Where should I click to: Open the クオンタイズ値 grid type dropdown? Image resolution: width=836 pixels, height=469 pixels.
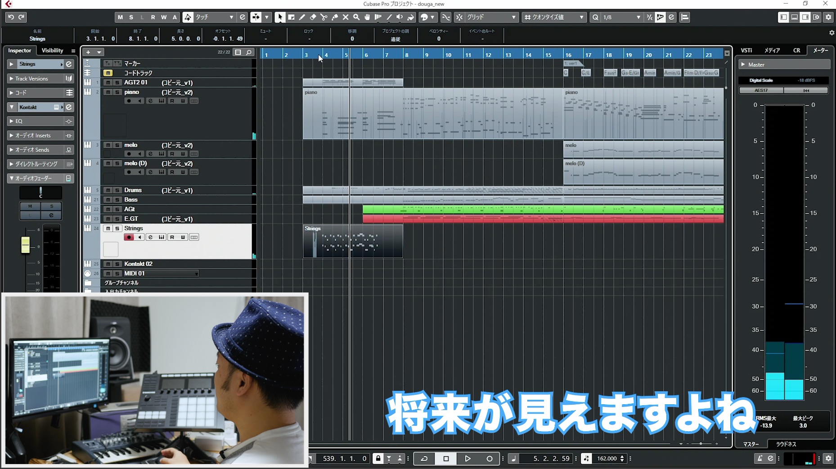pyautogui.click(x=554, y=17)
